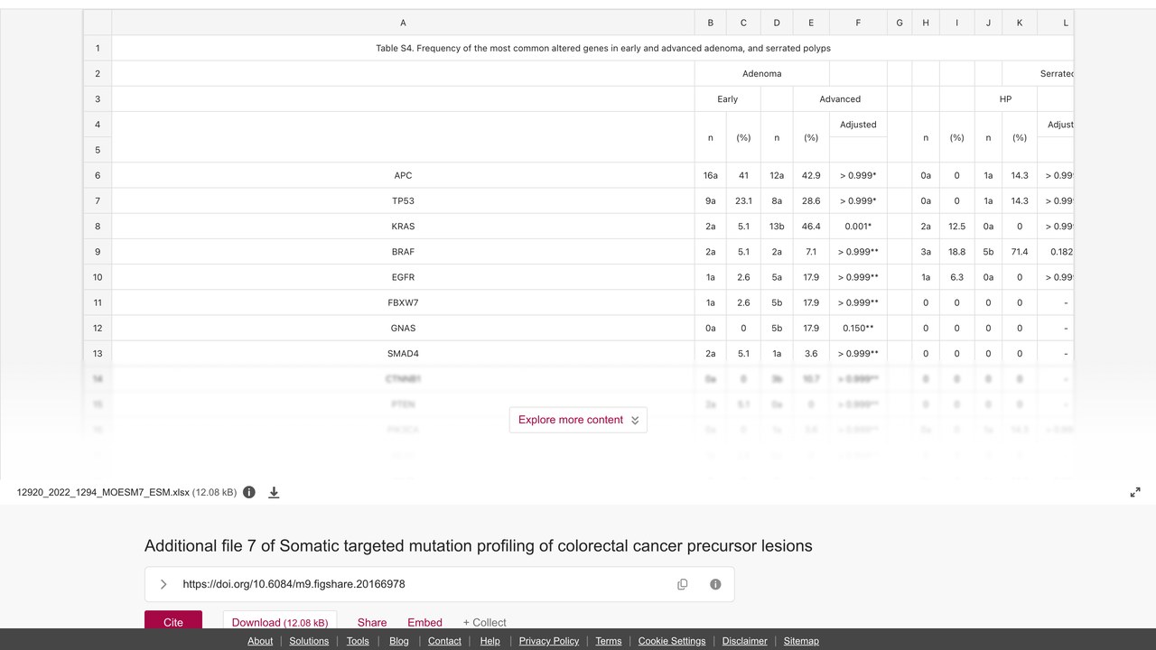Click the GNAS gene cell

403,328
